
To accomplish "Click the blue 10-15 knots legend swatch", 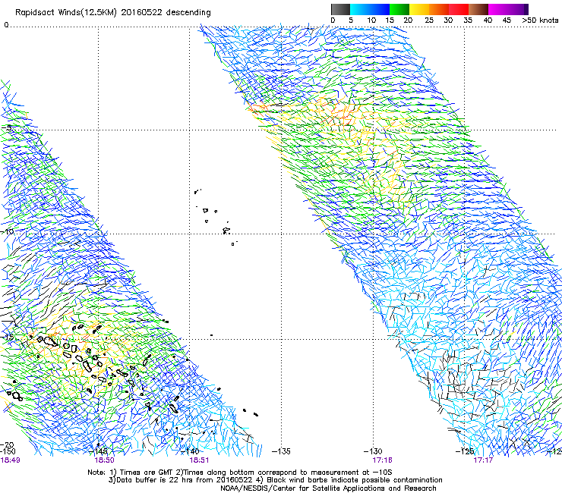I will coord(380,9).
